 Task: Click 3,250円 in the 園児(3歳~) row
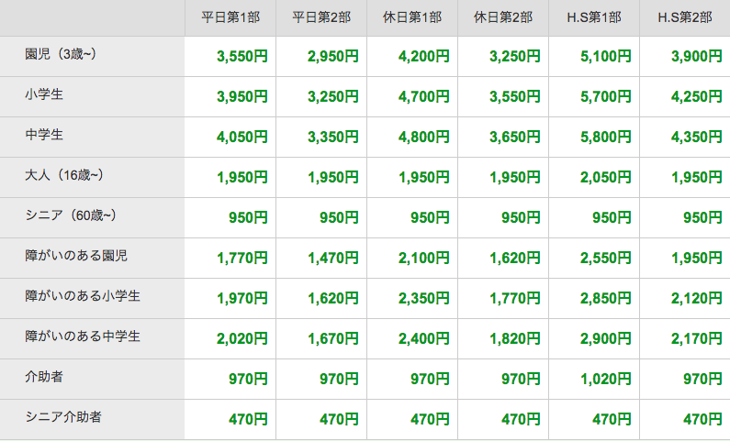tap(514, 56)
